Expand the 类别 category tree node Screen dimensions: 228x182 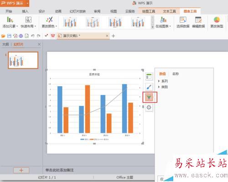click(x=159, y=87)
